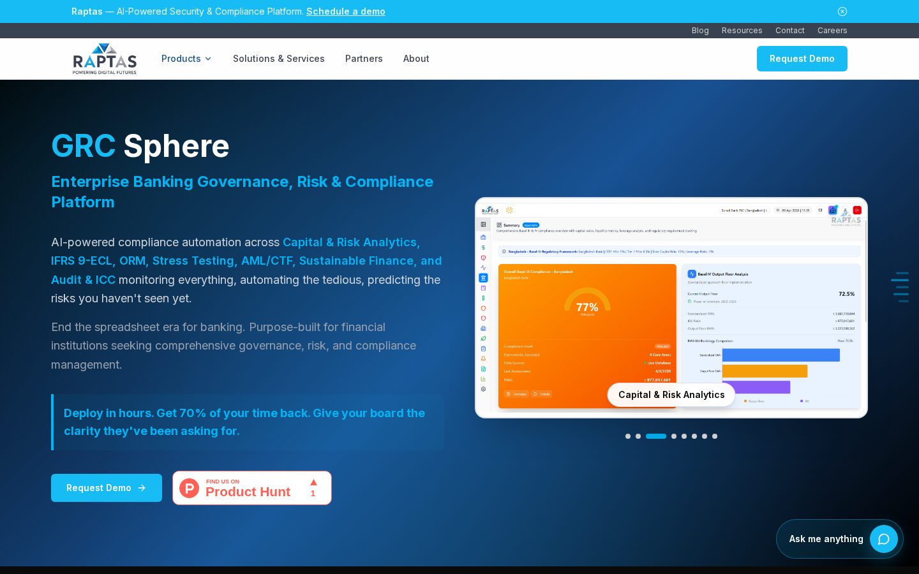The width and height of the screenshot is (919, 574).
Task: Click the robot assistant icon in dashboard preview
Action: [833, 210]
